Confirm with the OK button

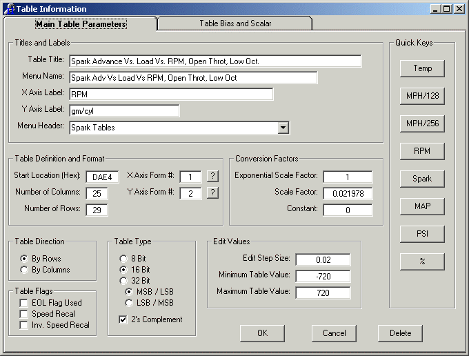click(x=262, y=333)
